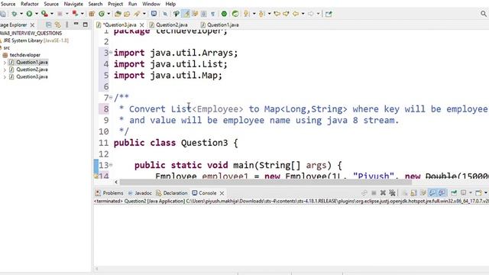
Task: Click the Coverage run icon
Action: click(x=44, y=14)
